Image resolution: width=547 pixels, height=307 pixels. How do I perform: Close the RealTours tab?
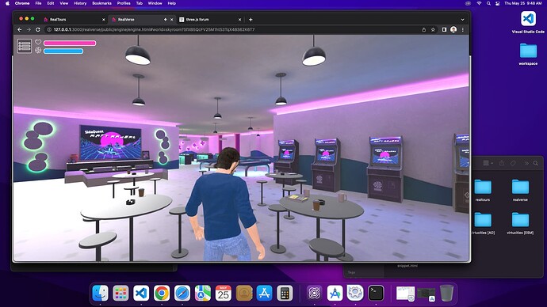104,20
